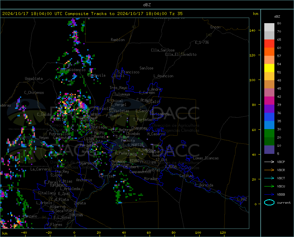Click the C_Chilenos place label
294x237 pixels.
coord(34,93)
